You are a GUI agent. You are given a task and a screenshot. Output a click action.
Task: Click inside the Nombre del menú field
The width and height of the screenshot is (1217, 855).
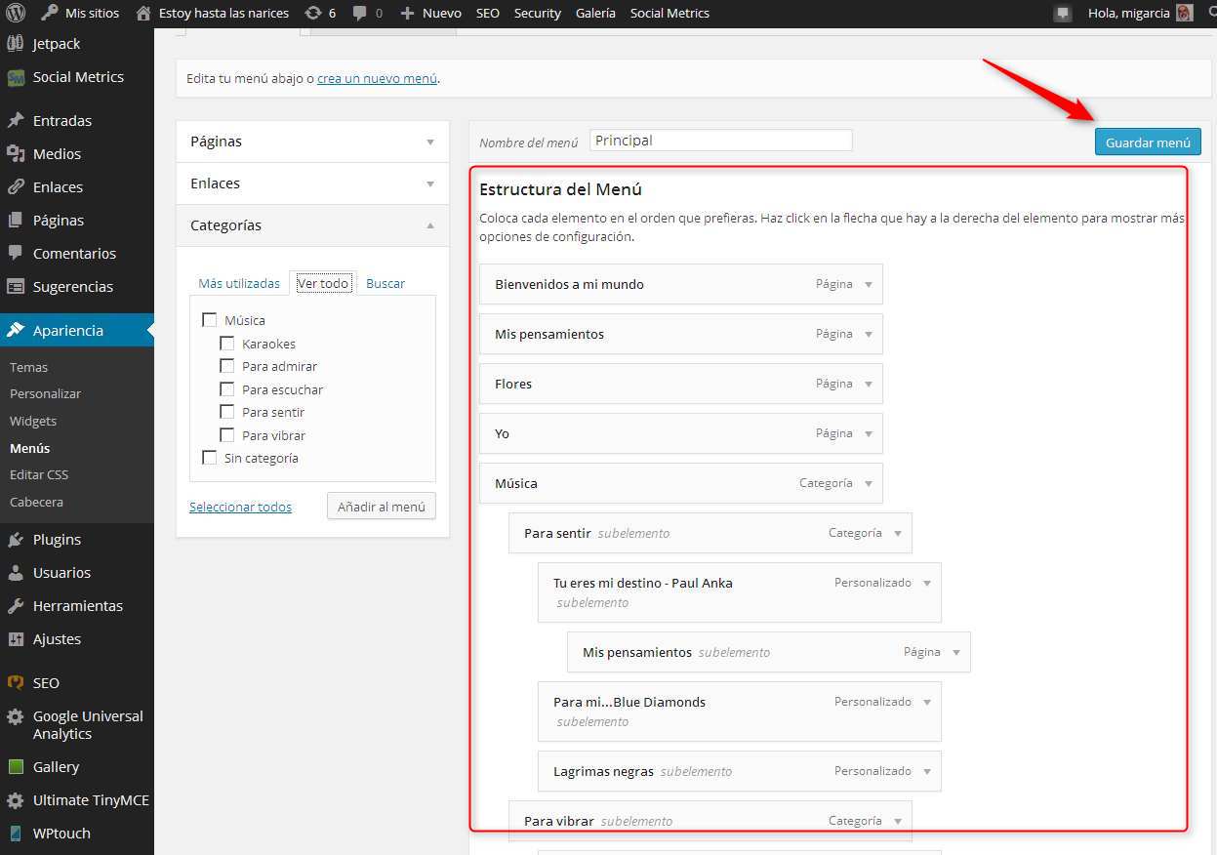[x=720, y=140]
